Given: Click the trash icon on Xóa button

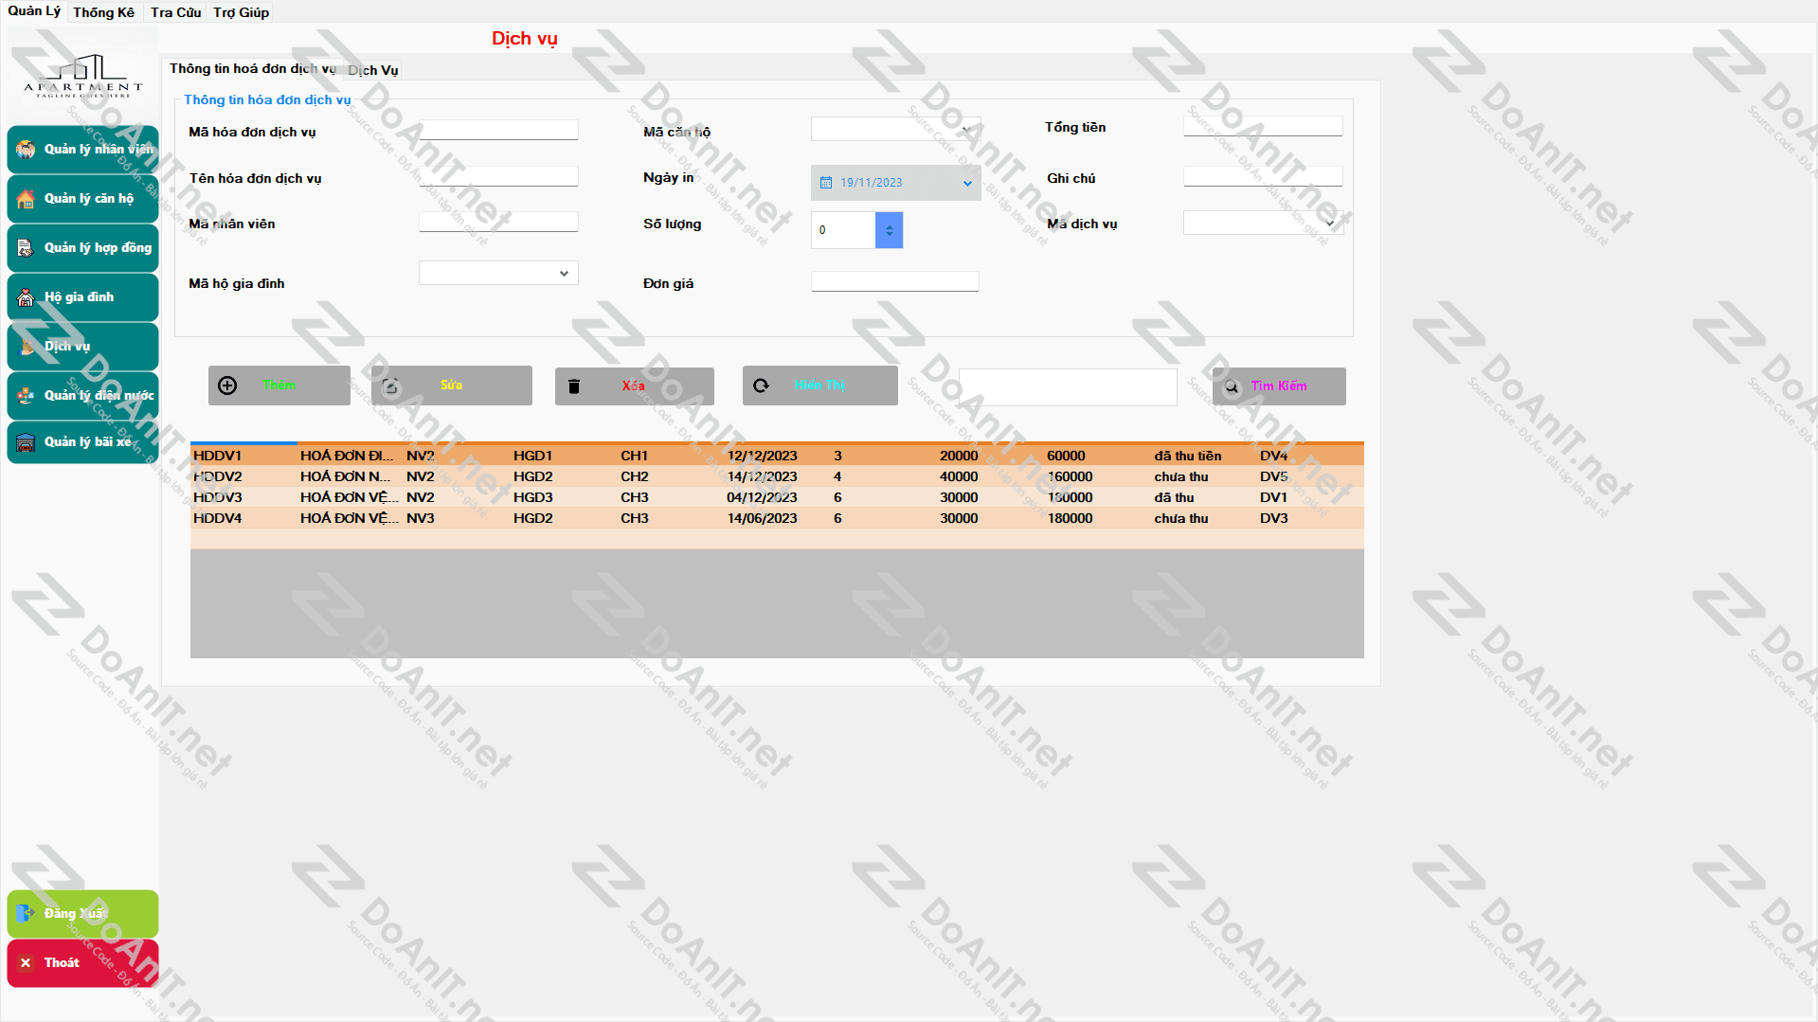Looking at the screenshot, I should [x=574, y=386].
